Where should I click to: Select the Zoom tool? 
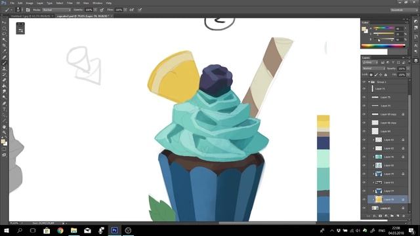coord(4,132)
